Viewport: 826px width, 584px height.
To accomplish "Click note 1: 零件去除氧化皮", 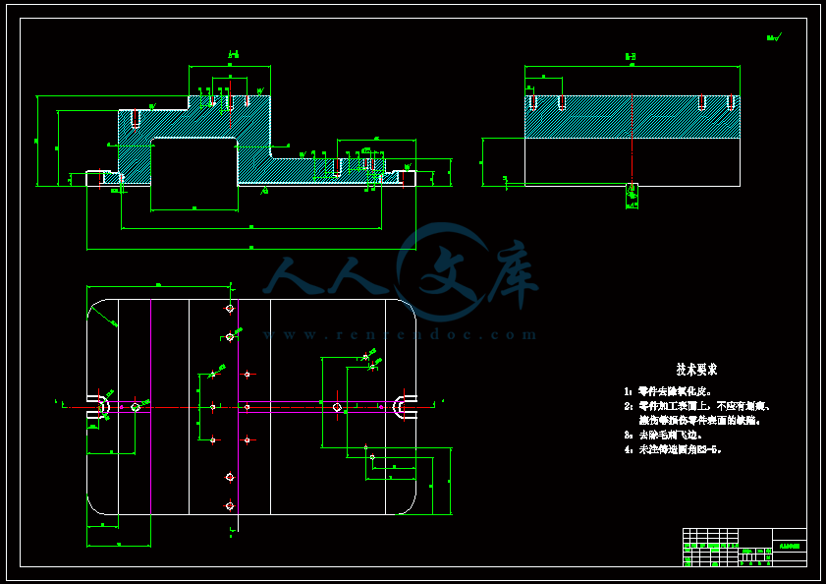I will click(x=668, y=392).
